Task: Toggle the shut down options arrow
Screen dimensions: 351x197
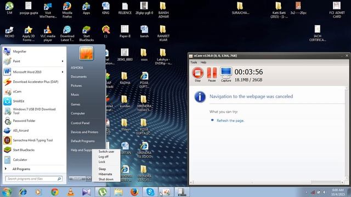Action: [x=89, y=179]
